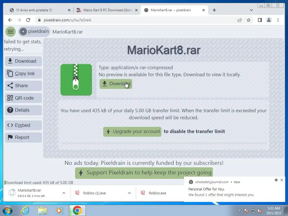Go forward in browser history
The width and height of the screenshot is (288, 216).
pos(19,20)
